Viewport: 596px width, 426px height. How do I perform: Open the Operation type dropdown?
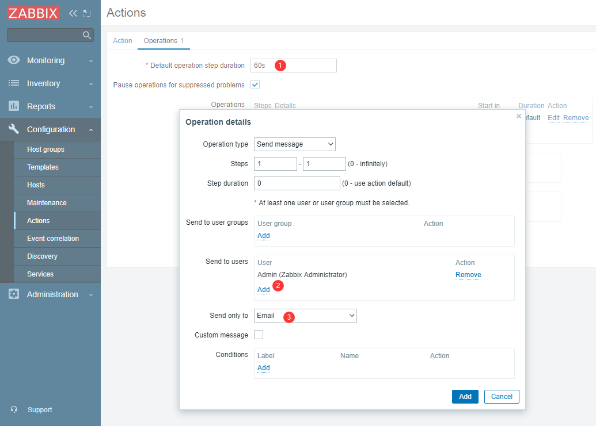(x=294, y=144)
